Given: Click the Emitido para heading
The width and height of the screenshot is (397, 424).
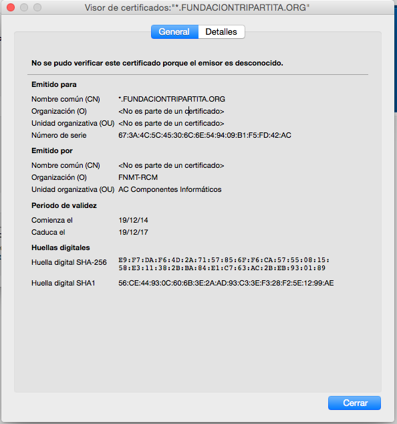Looking at the screenshot, I should pyautogui.click(x=54, y=85).
